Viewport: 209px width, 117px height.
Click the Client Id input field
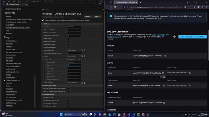[x=74, y=65]
